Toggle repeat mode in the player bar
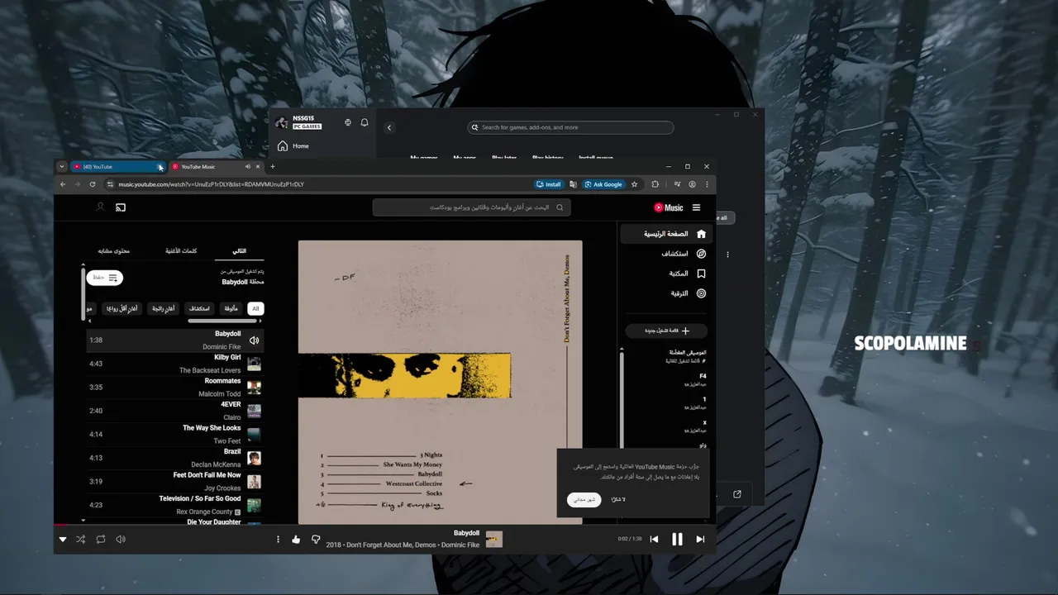This screenshot has height=595, width=1058. pyautogui.click(x=101, y=539)
